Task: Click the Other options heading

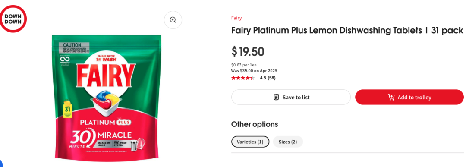Action: [x=255, y=124]
